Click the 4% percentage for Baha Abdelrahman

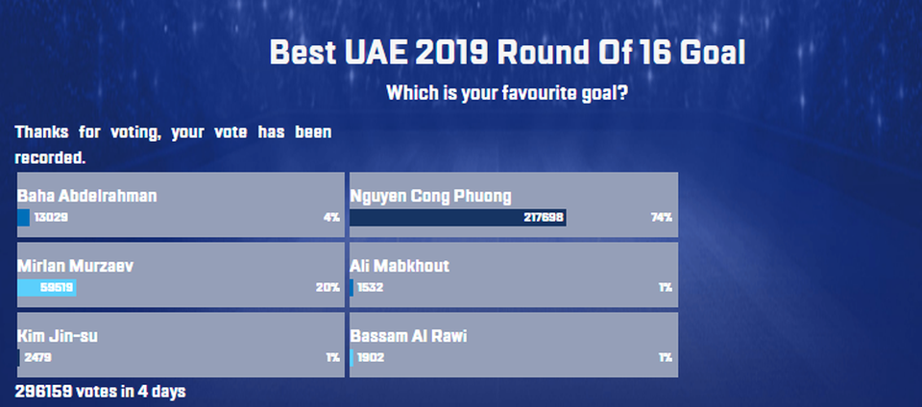click(331, 218)
